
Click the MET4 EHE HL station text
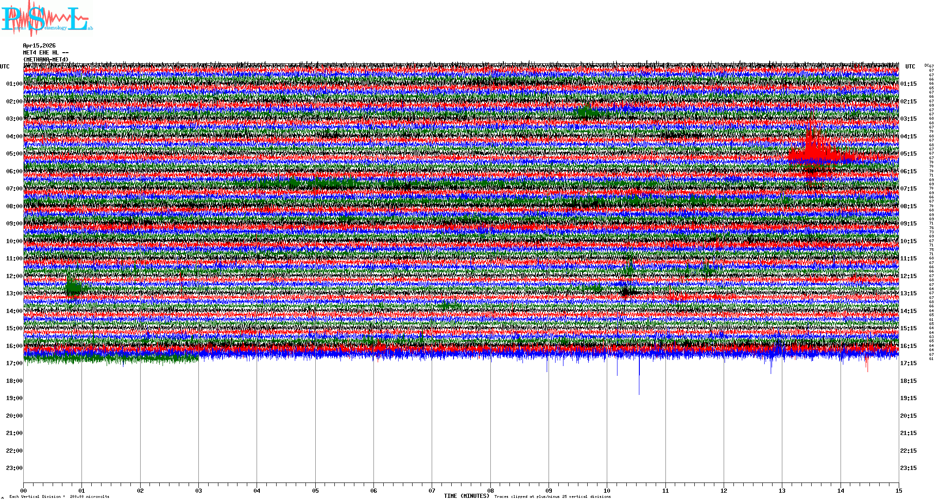coord(46,53)
